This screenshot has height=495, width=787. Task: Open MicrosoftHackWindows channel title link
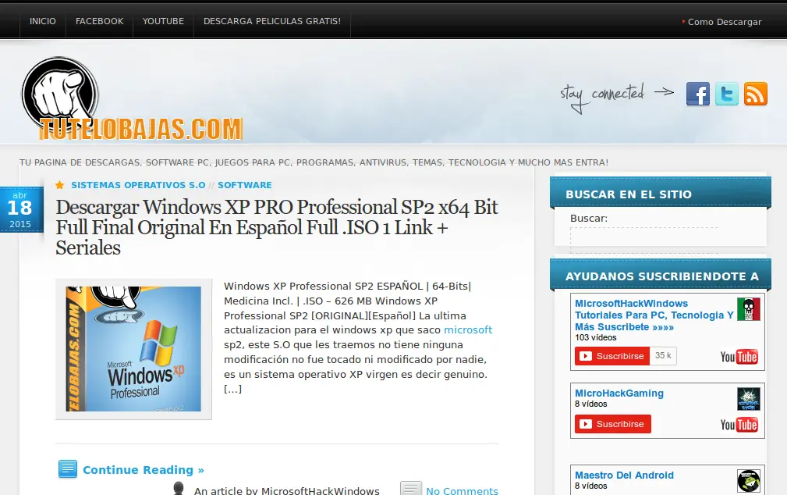click(x=654, y=315)
